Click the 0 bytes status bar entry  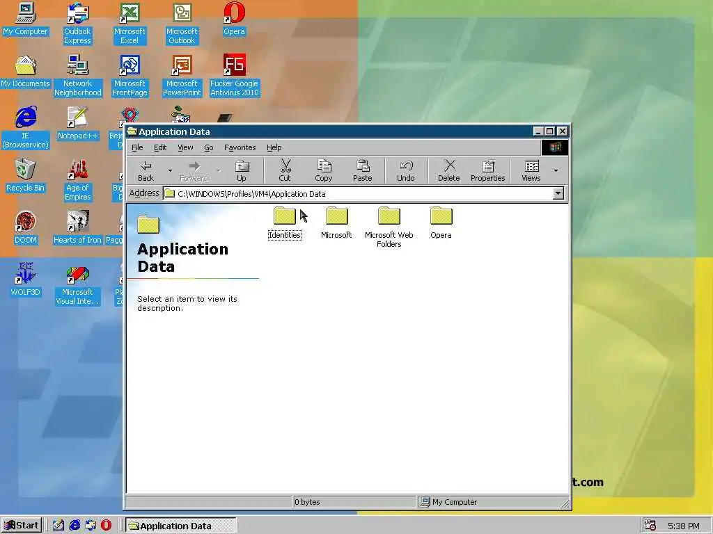(353, 502)
